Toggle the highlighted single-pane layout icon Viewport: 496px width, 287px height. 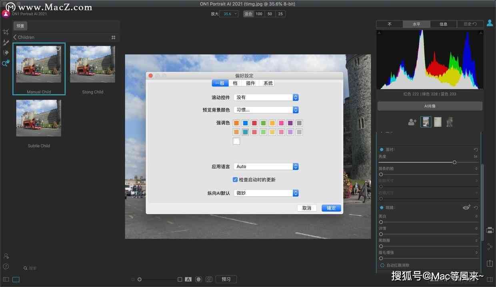click(16, 279)
